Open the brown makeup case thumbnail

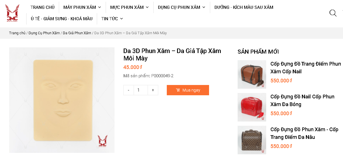pyautogui.click(x=252, y=74)
